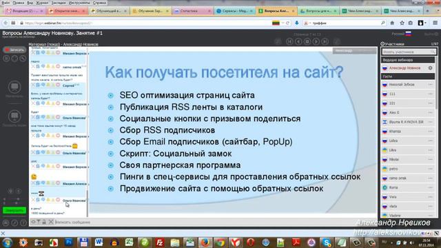The height and width of the screenshot is (248, 441).
Task: Switch to Вопросы для browser tab
Action: 318,11
